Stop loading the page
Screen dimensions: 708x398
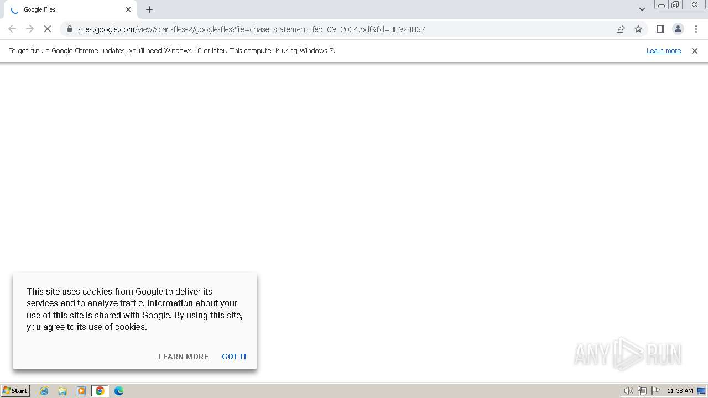coord(48,29)
